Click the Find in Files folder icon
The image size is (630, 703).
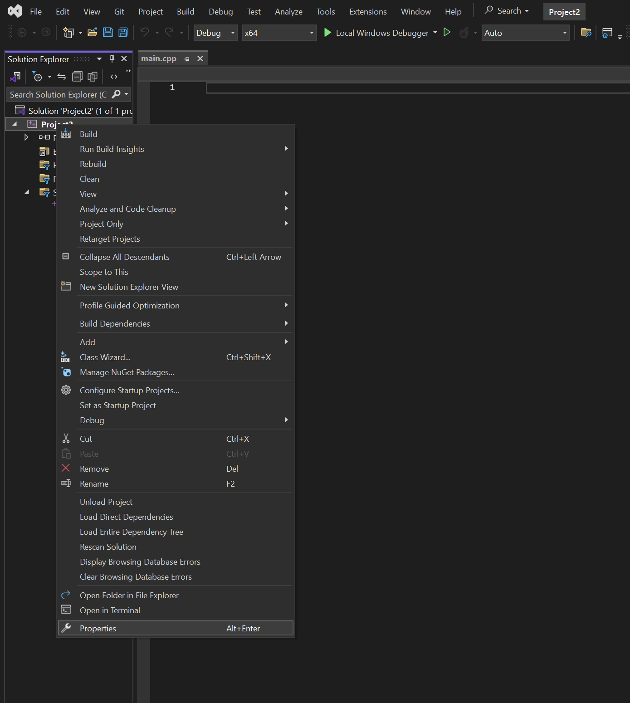pyautogui.click(x=586, y=33)
